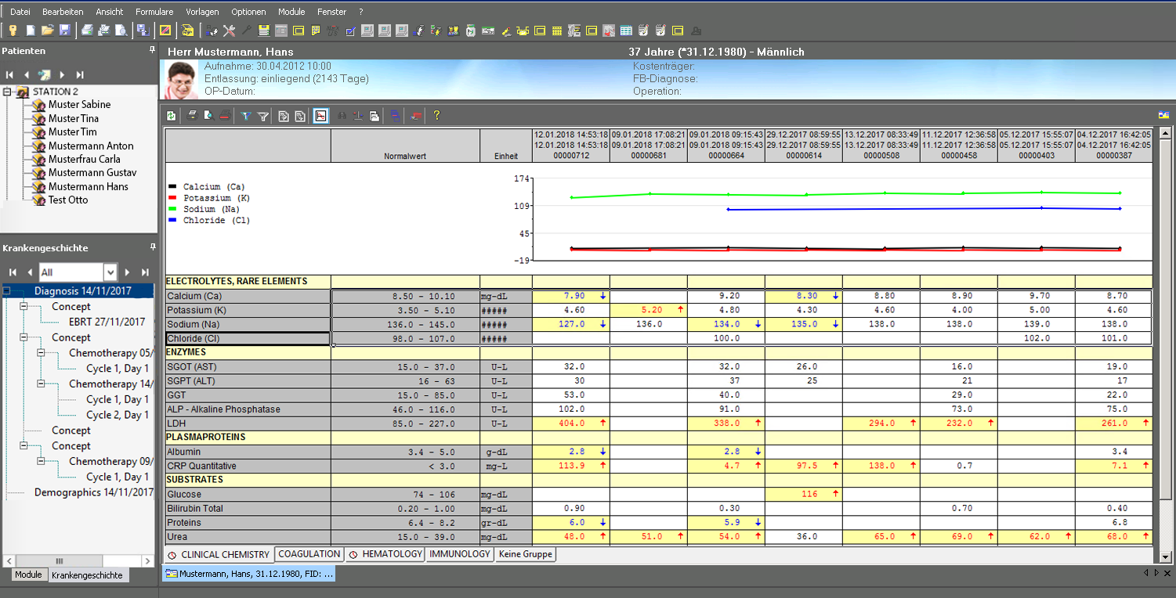This screenshot has height=598, width=1176.
Task: Click the patient photo thumbnail
Action: [182, 80]
